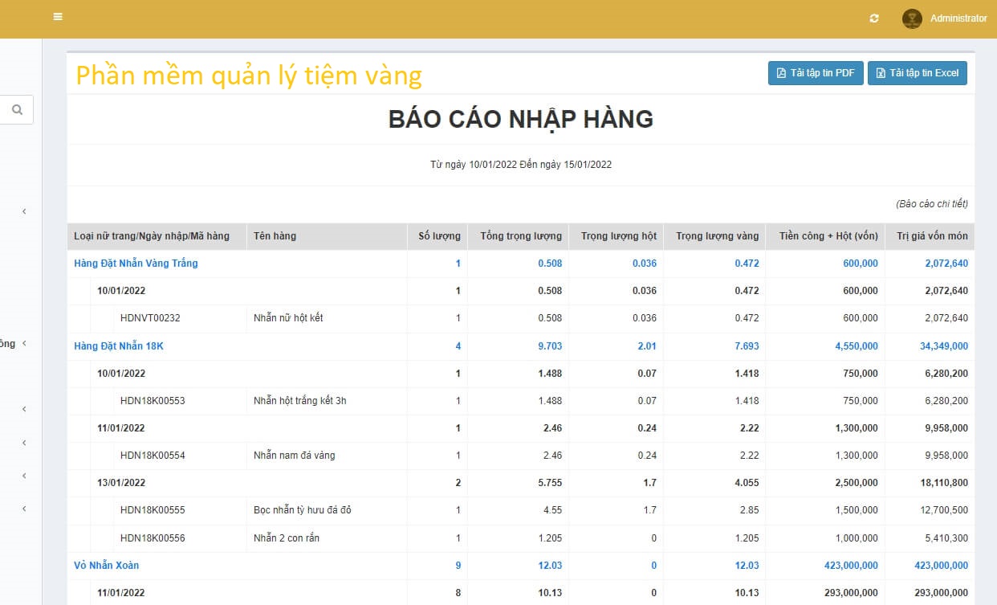Open the Administrator avatar menu

click(x=912, y=18)
